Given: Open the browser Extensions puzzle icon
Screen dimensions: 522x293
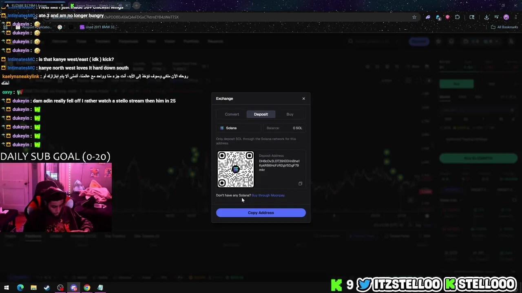Looking at the screenshot, I should pos(458,17).
